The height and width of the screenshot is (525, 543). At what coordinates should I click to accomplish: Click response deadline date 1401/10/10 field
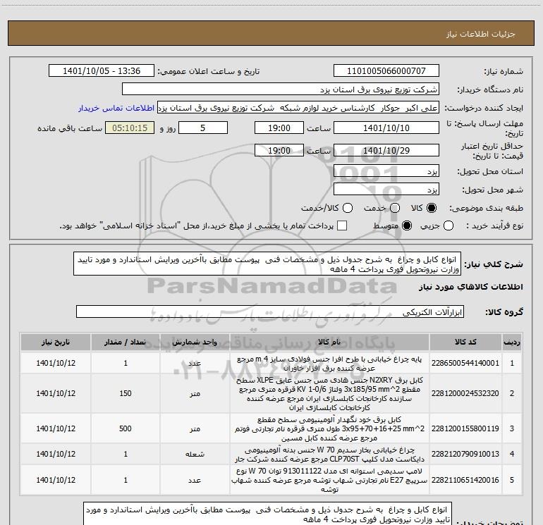[x=386, y=128]
